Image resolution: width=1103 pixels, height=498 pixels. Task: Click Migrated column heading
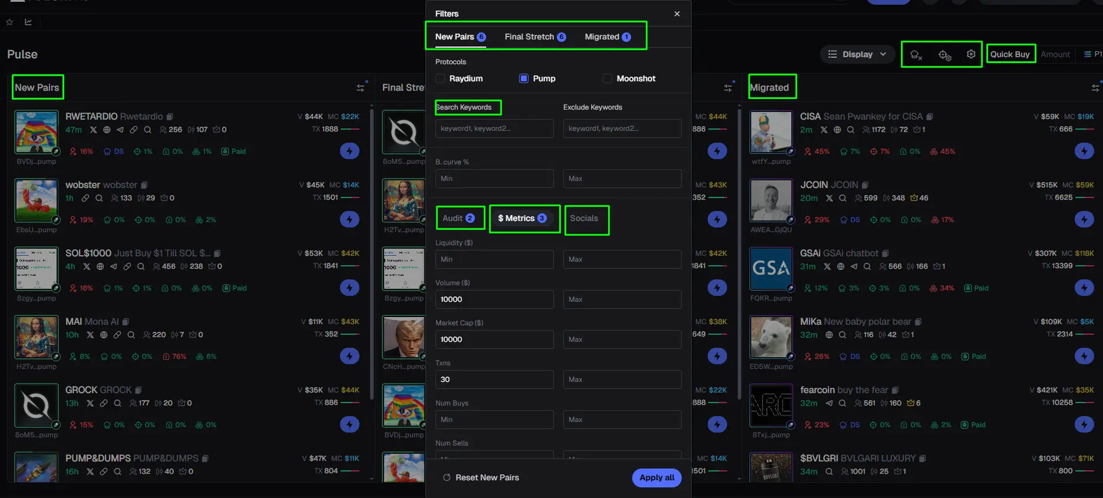[x=769, y=87]
